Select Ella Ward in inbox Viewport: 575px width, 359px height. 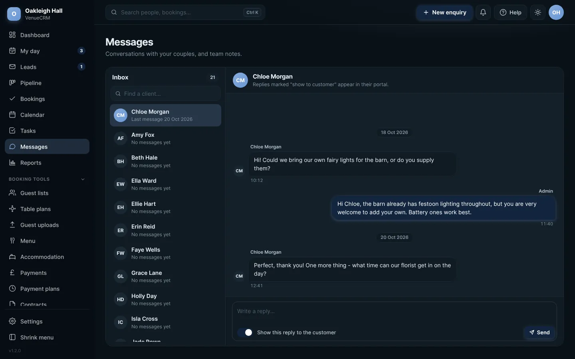[165, 184]
